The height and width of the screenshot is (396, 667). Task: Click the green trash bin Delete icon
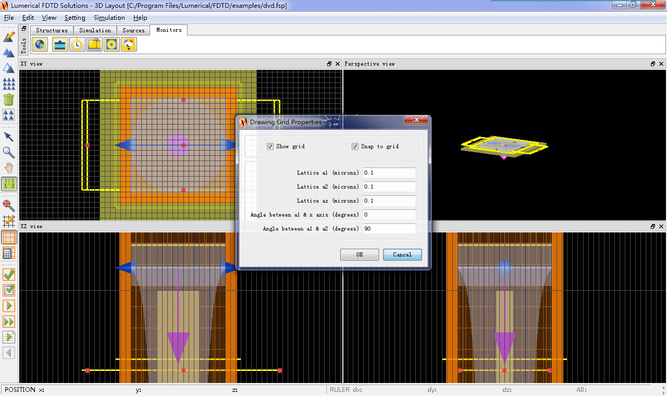tap(9, 100)
